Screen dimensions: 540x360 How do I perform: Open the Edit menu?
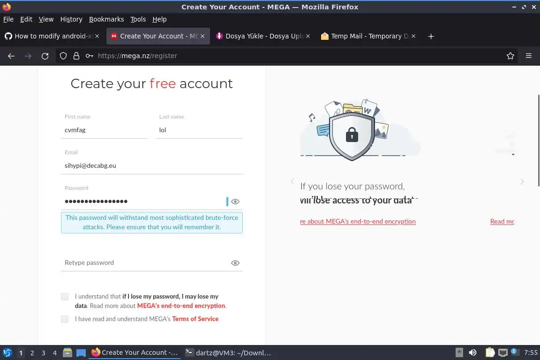26,19
